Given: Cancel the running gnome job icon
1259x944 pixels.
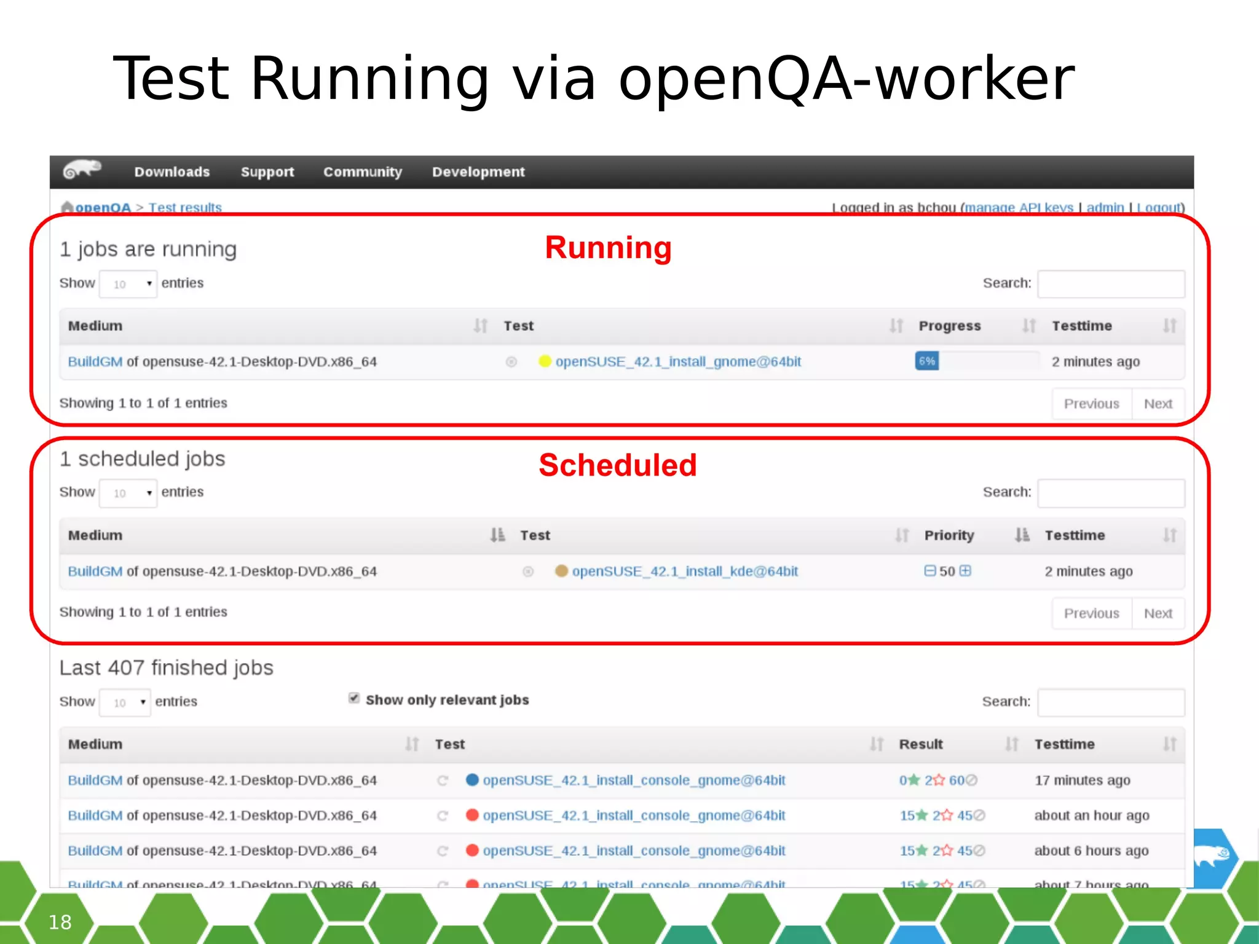Looking at the screenshot, I should click(x=511, y=362).
